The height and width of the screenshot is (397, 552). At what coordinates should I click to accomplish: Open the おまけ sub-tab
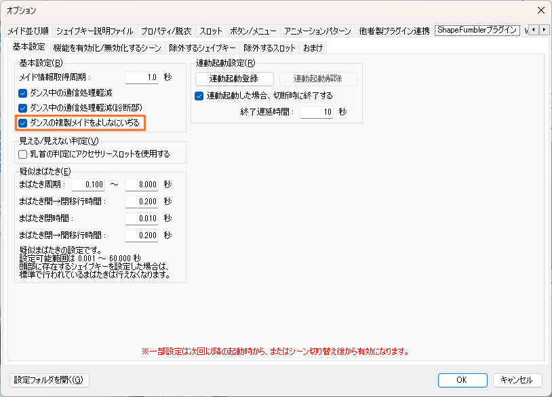pos(313,48)
